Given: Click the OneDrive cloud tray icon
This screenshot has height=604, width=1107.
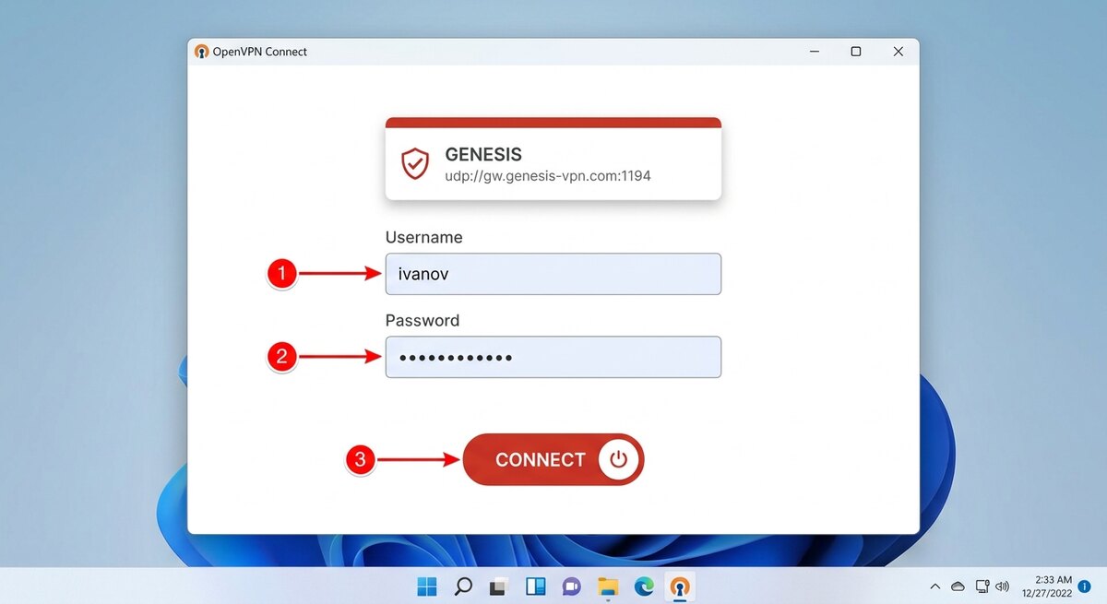Looking at the screenshot, I should [958, 586].
